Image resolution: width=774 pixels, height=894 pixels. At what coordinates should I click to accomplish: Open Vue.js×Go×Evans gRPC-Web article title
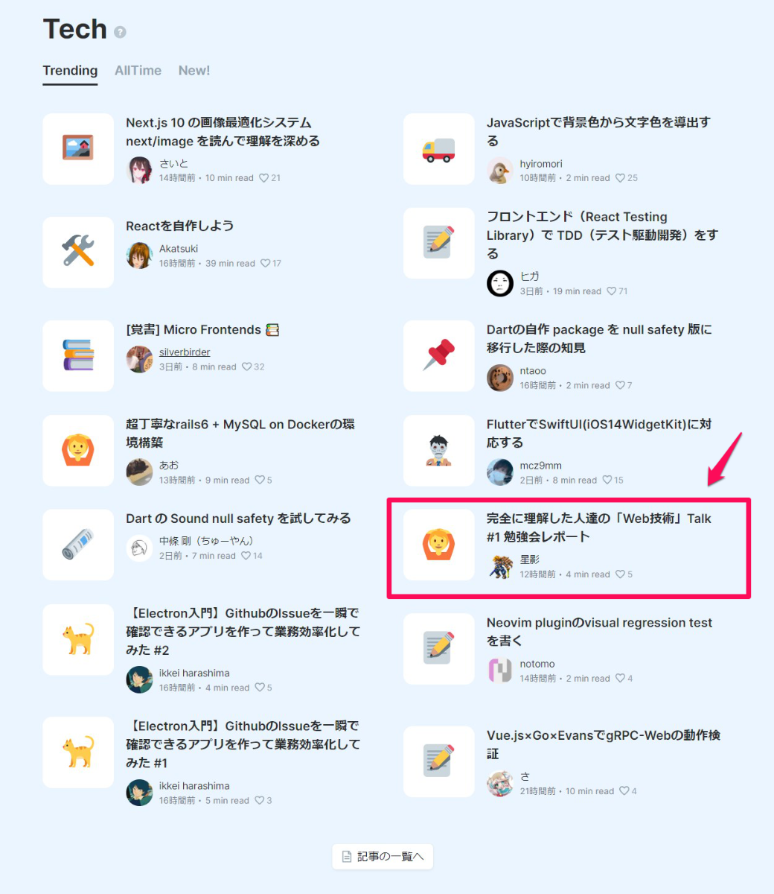tap(603, 744)
